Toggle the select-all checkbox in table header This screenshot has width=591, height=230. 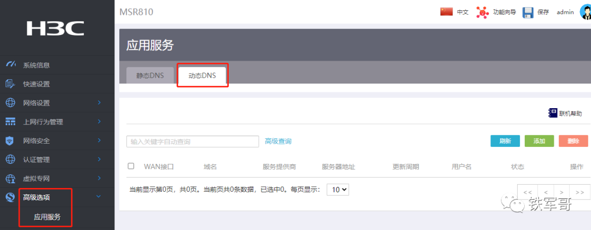pyautogui.click(x=131, y=166)
